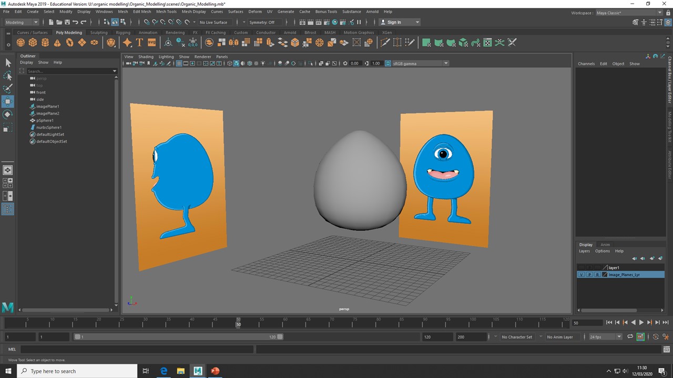Viewport: 673px width, 378px height.
Task: Switch to the Sculpting shelf tab
Action: (x=99, y=32)
